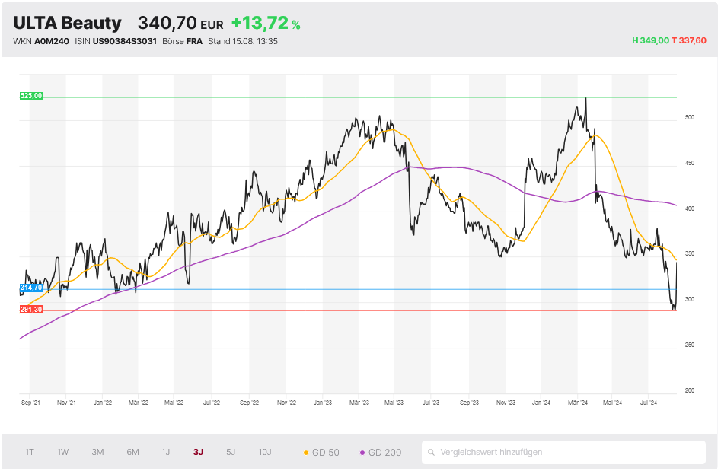Image resolution: width=721 pixels, height=471 pixels.
Task: Click the Jul '24 axis label
Action: [x=649, y=403]
